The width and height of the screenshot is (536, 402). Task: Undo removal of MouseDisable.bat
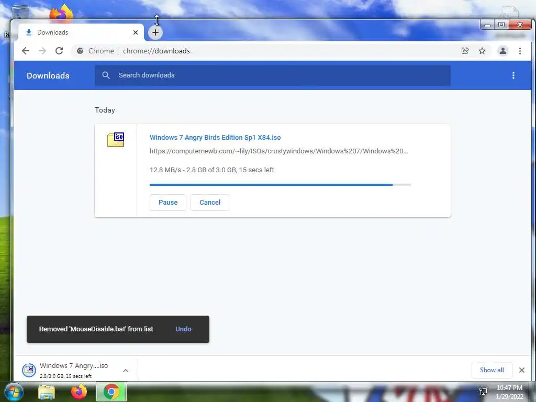click(x=183, y=329)
